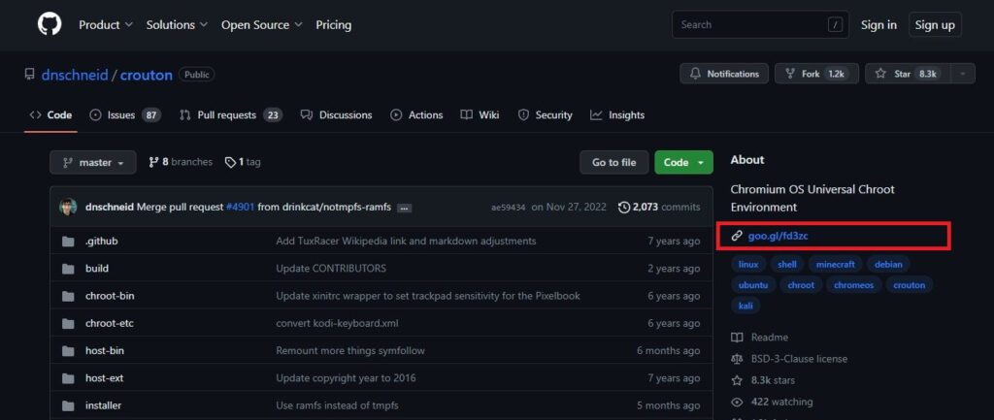Viewport: 994px width, 420px height.
Task: View the 8.3k stars link
Action: (x=764, y=380)
